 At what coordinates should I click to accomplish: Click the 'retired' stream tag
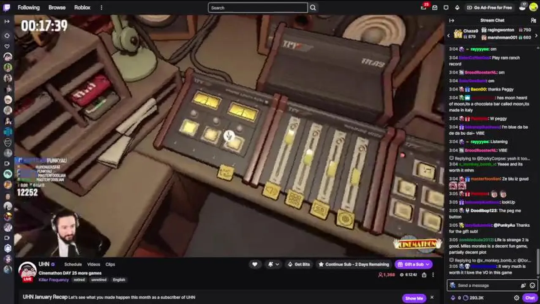[79, 280]
